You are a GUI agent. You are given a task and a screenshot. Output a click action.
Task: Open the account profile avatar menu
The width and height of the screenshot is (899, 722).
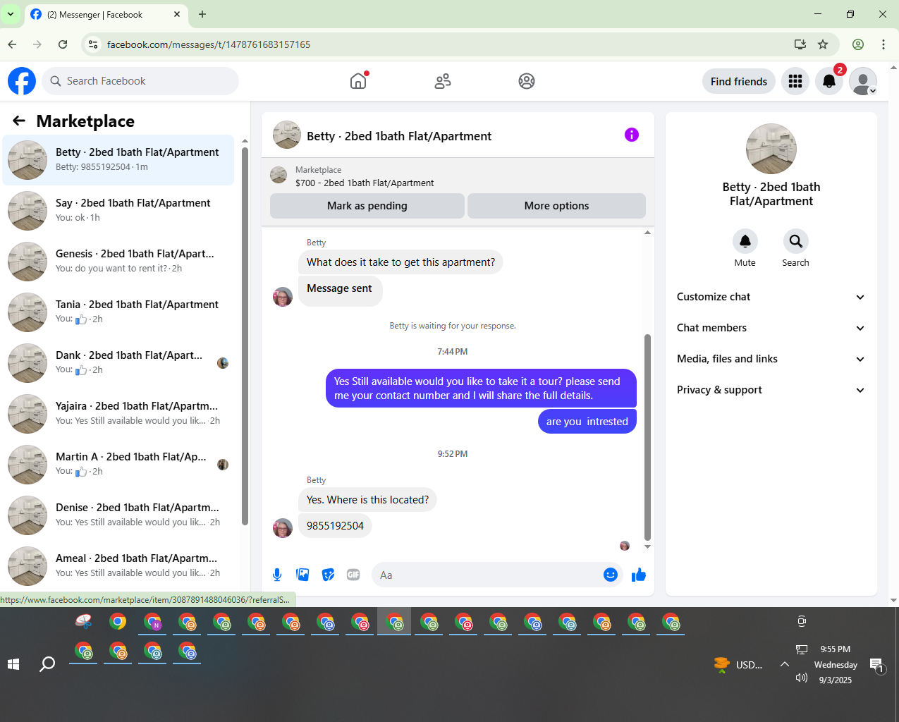coord(863,81)
